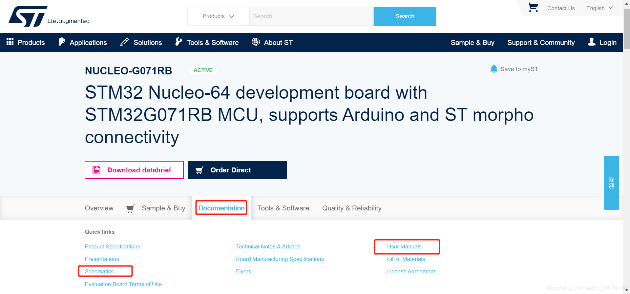Viewport: 630px width, 294px height.
Task: Click the ST life.augmented logo
Action: coord(49,16)
